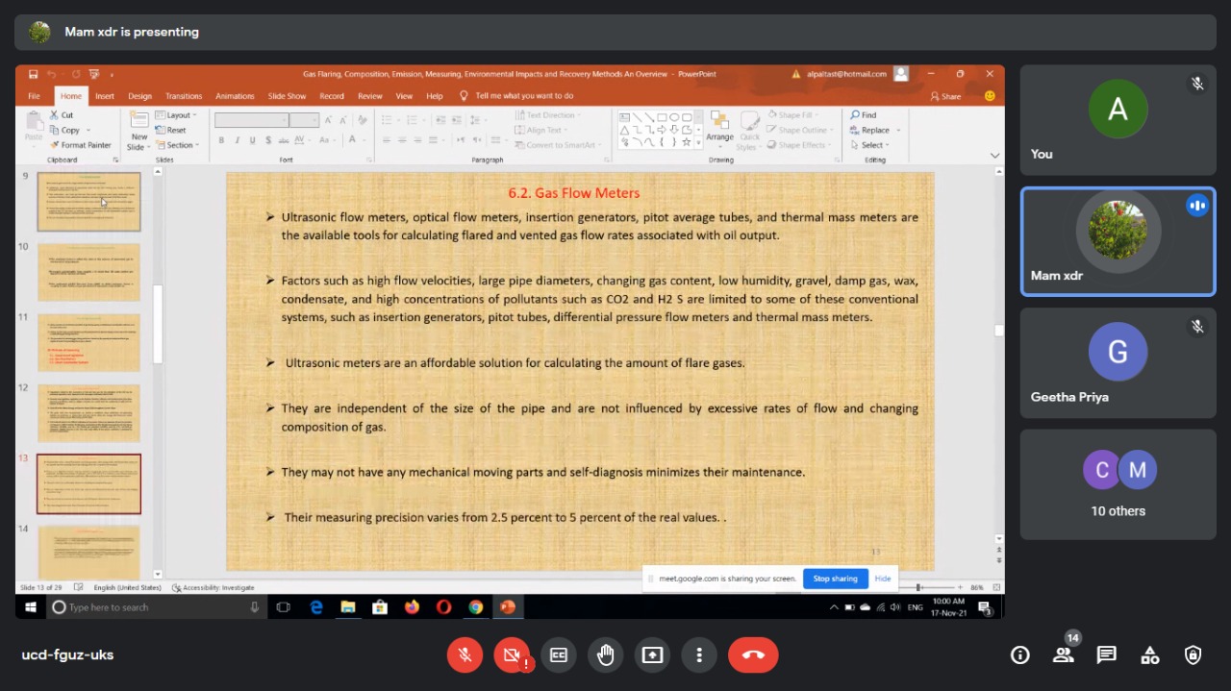Image resolution: width=1231 pixels, height=691 pixels.
Task: Toggle text Shadow formatting
Action: tap(268, 140)
